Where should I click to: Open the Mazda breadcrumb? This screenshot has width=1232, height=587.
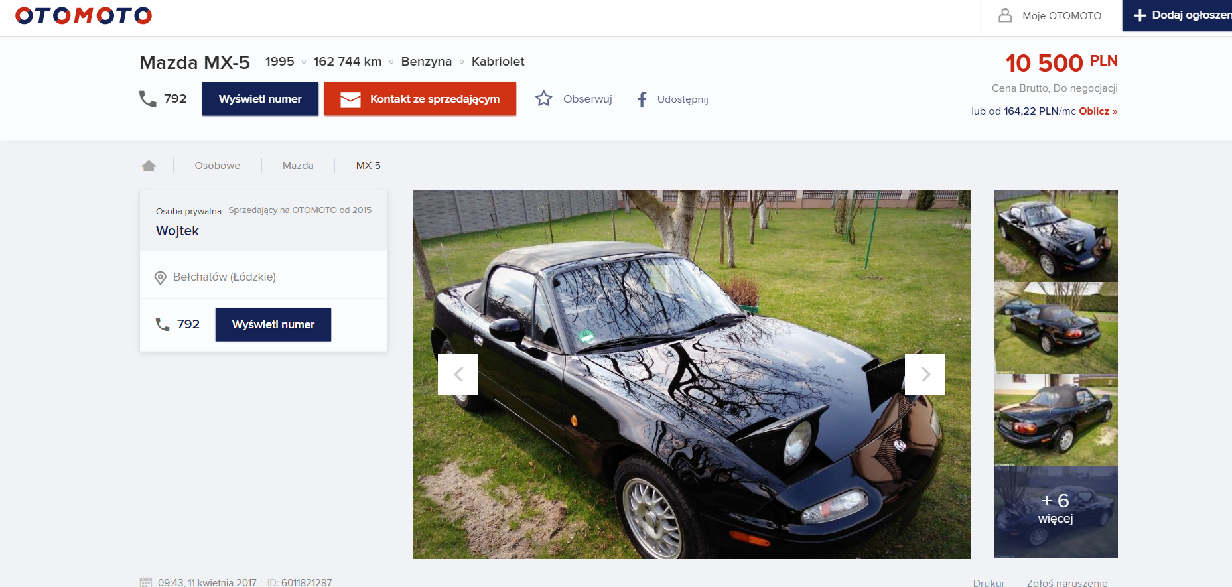[298, 166]
